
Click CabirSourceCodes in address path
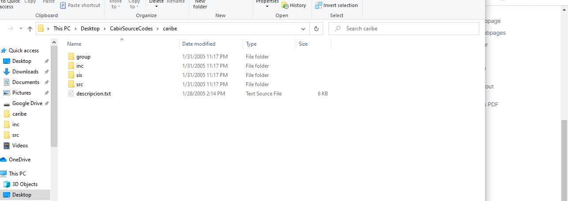pyautogui.click(x=132, y=29)
